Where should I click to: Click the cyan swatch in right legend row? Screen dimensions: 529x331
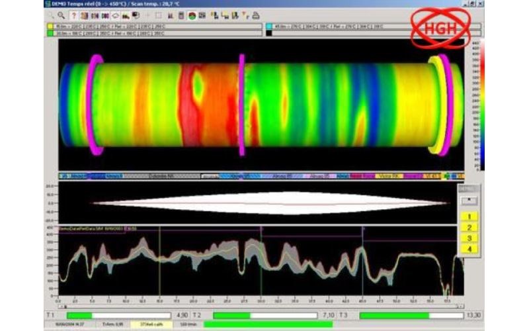click(x=269, y=26)
